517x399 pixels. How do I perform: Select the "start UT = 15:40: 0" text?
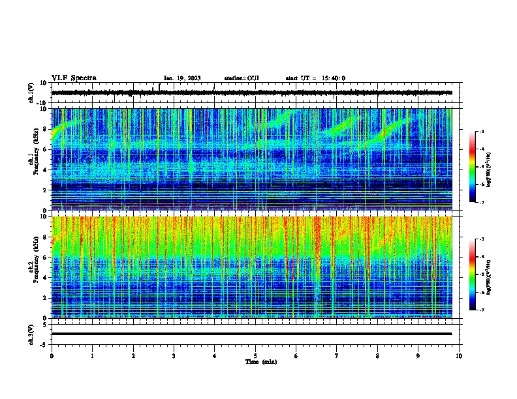click(315, 78)
